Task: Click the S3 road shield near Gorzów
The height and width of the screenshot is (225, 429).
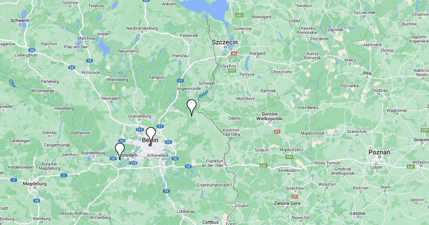Action: click(277, 132)
